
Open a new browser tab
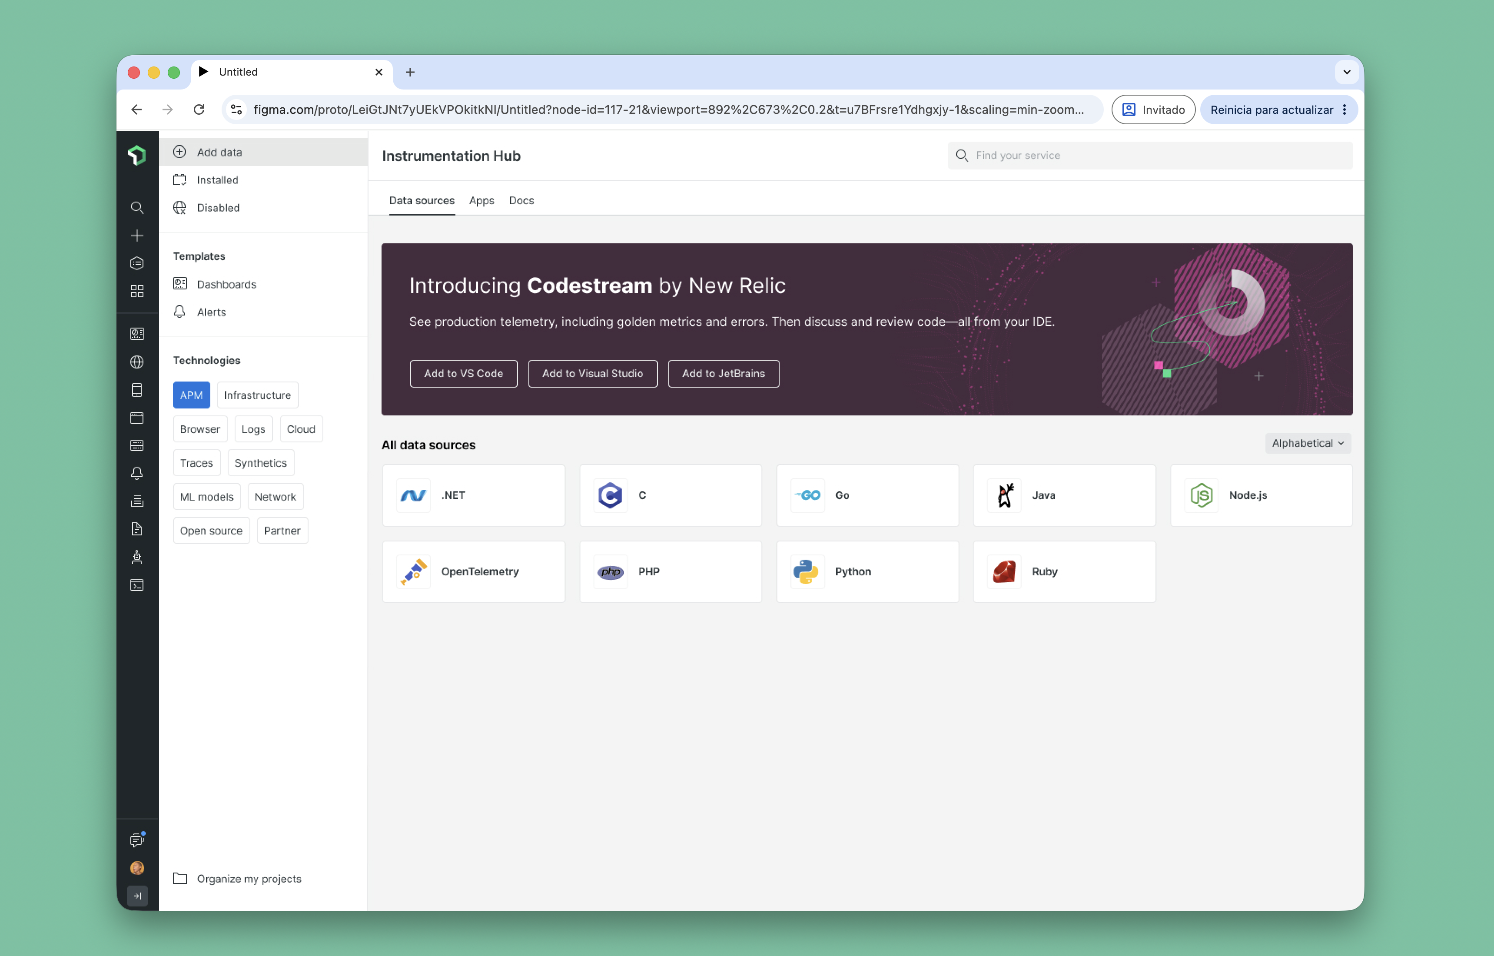410,72
